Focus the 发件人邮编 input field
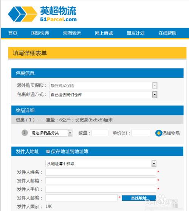This screenshot has width=189, height=211. (x=81, y=198)
